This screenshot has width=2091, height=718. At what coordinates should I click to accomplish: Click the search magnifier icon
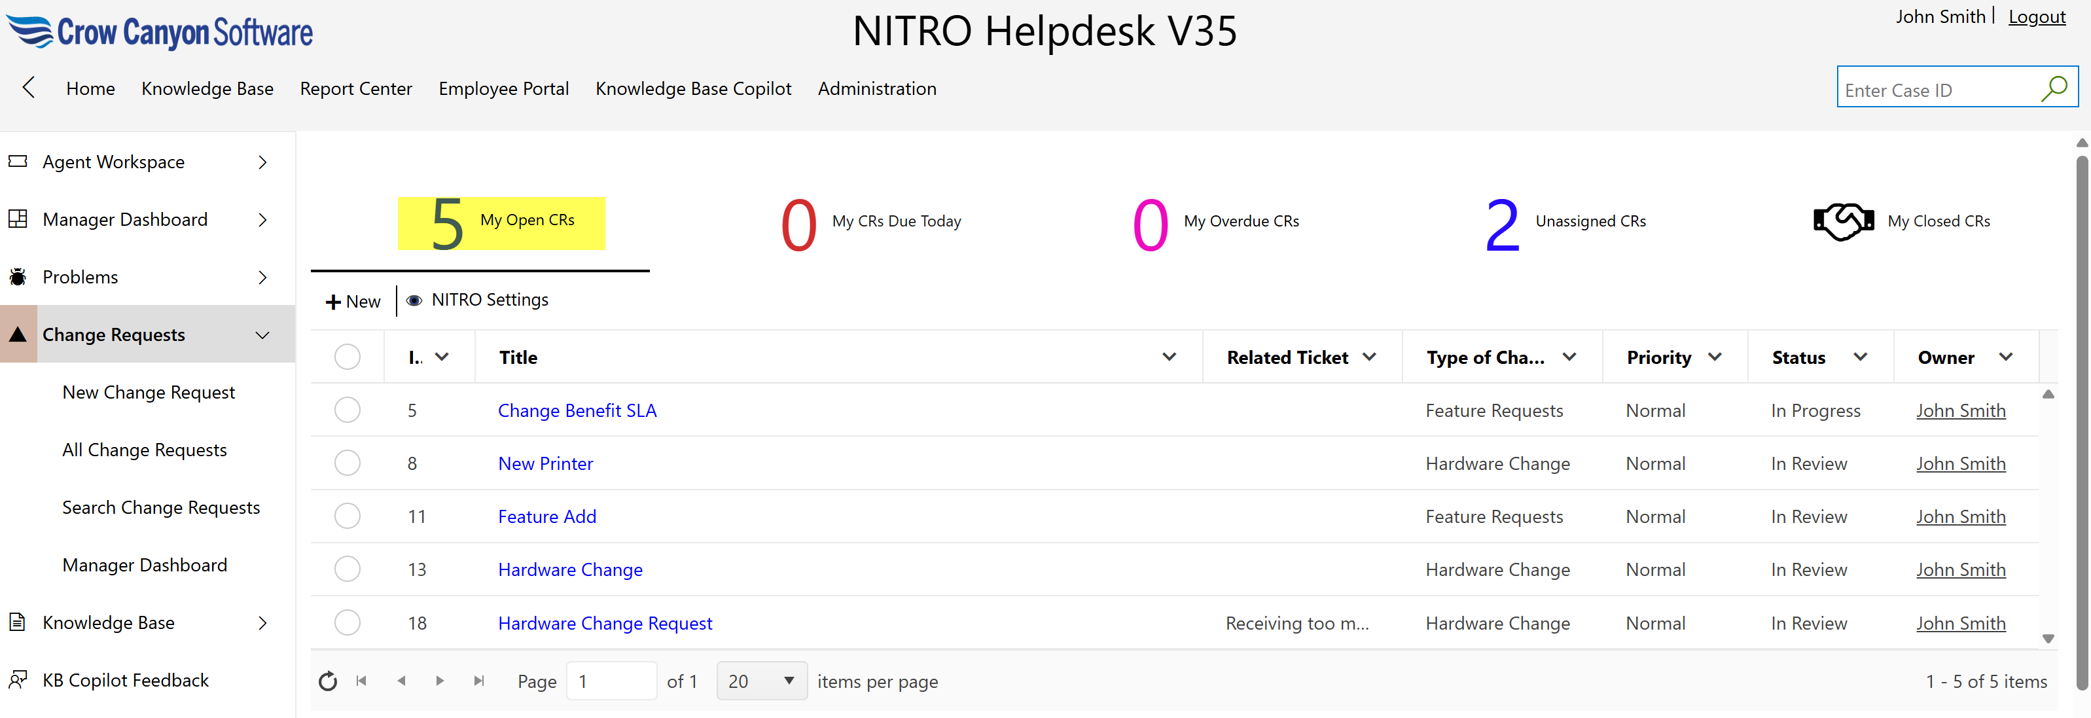(x=2053, y=88)
